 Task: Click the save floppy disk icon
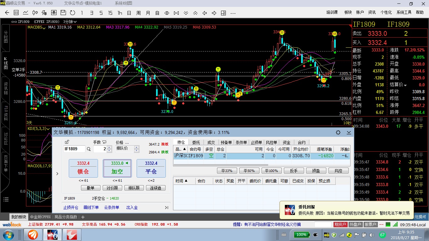pyautogui.click(x=63, y=13)
